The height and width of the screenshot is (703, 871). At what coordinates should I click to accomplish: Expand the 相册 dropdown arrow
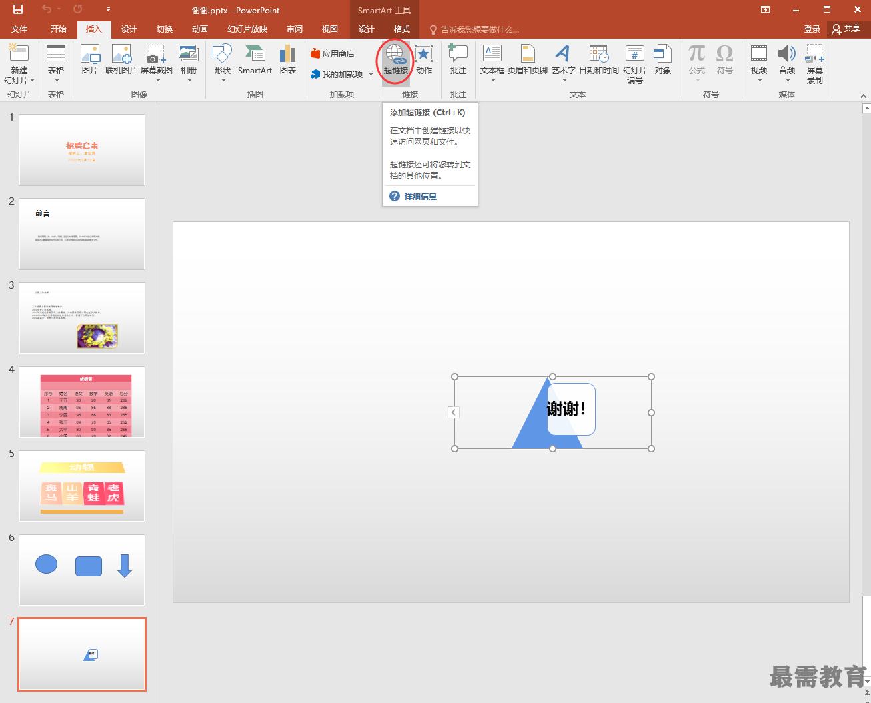point(189,81)
